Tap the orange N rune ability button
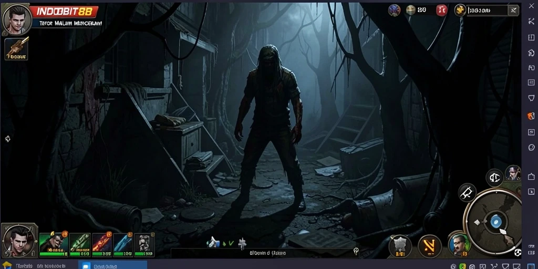This screenshot has height=269, width=538. [430, 246]
